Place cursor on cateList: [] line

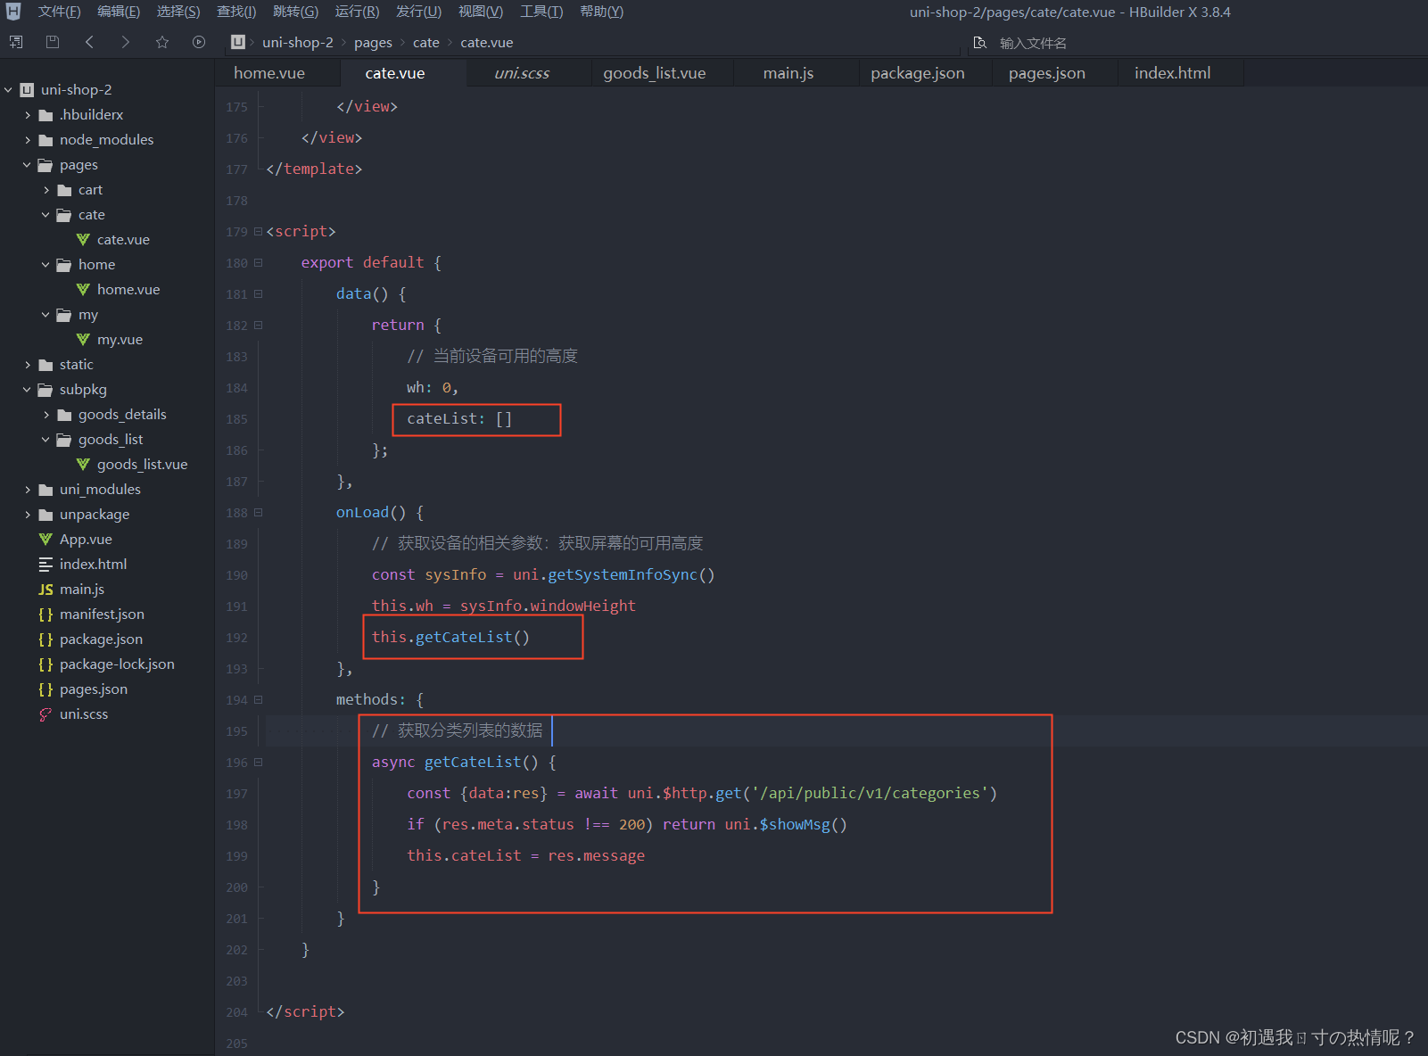[x=459, y=418]
